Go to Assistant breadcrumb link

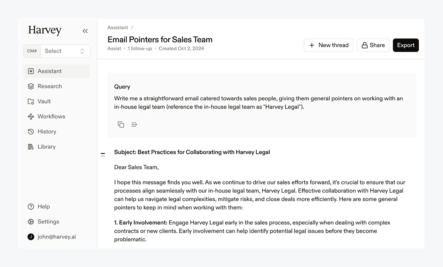point(118,27)
